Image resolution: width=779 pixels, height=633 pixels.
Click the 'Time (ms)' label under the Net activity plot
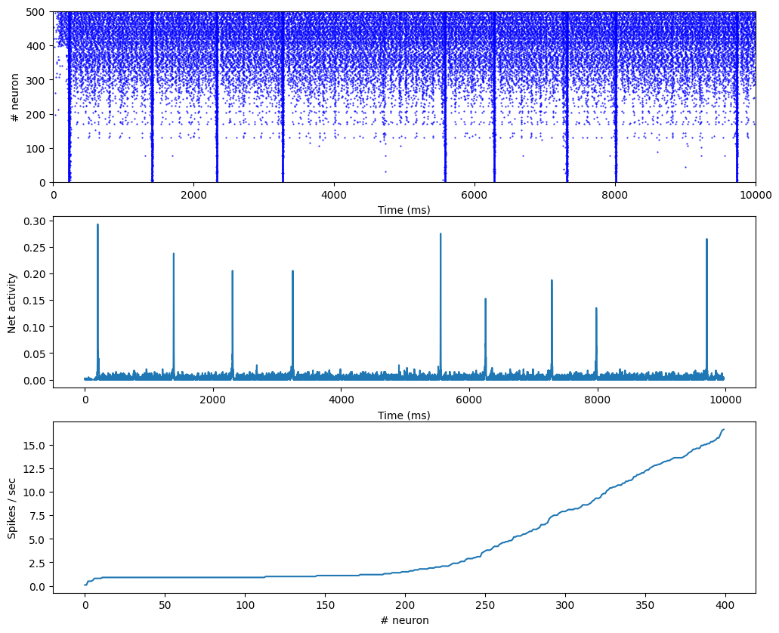403,415
